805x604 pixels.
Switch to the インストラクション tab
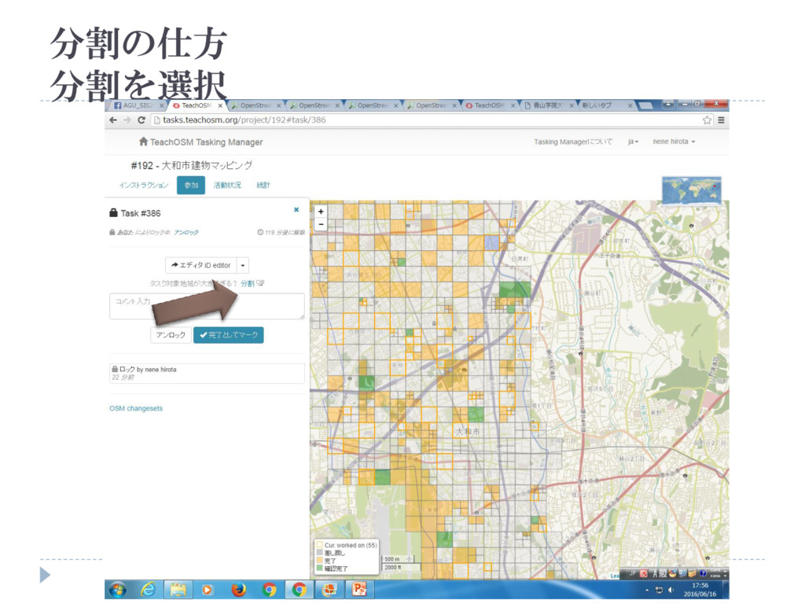[x=143, y=185]
